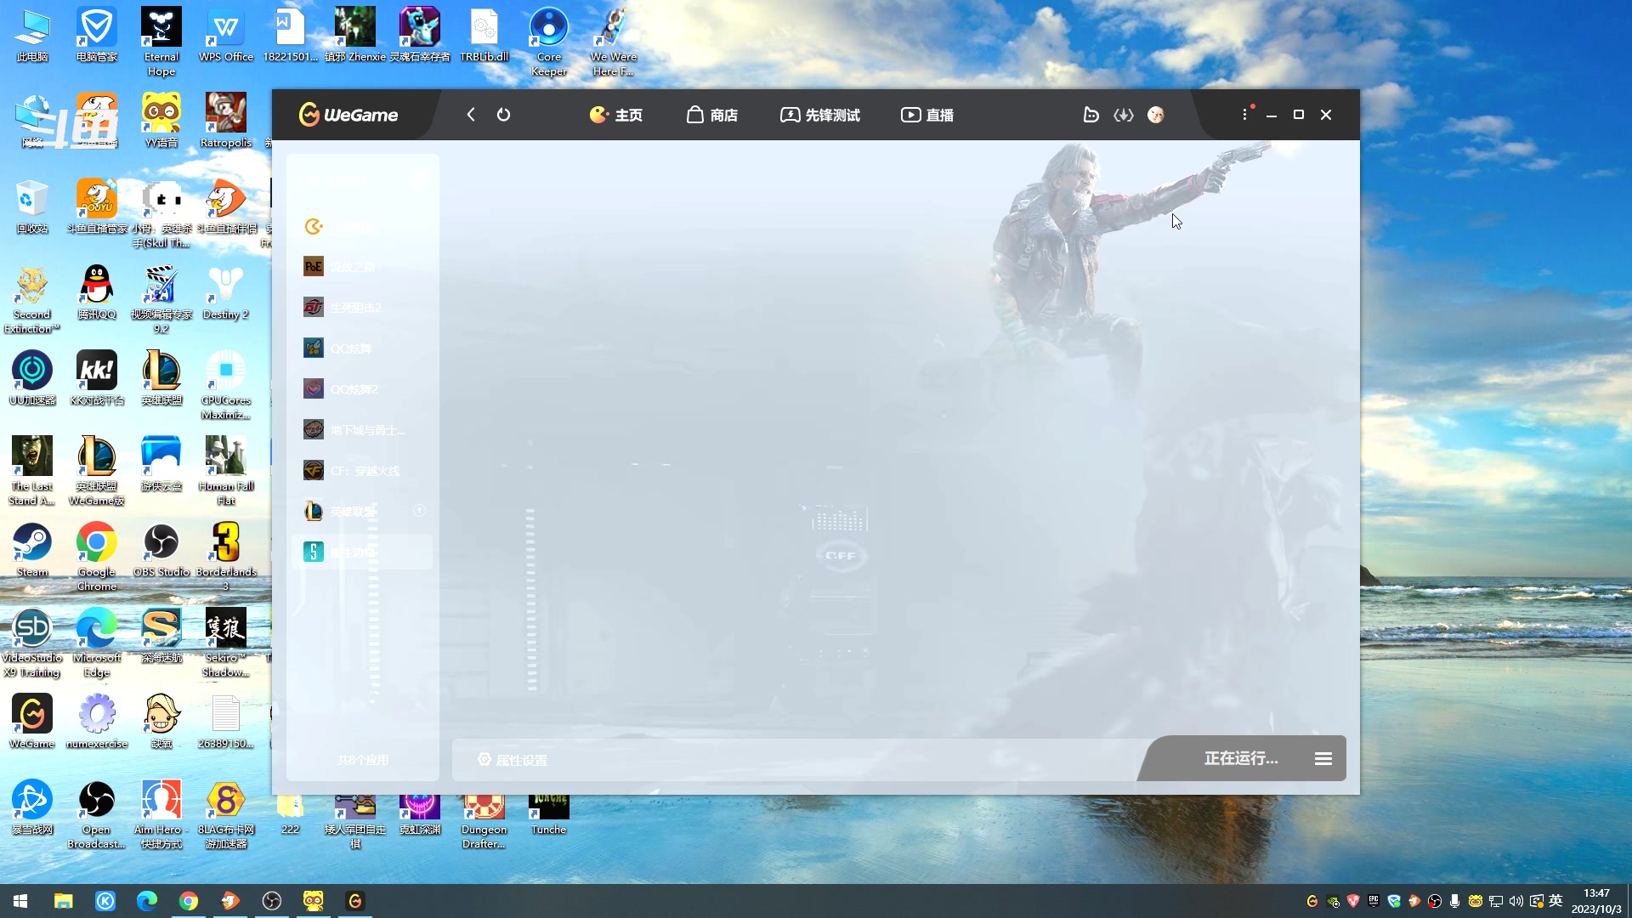Open WPS Office desktop shortcut
The height and width of the screenshot is (918, 1632).
(226, 36)
